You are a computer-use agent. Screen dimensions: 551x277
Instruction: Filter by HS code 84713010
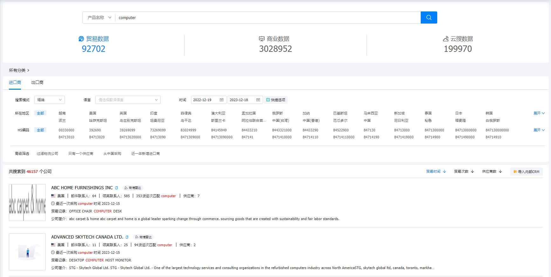pyautogui.click(x=66, y=137)
